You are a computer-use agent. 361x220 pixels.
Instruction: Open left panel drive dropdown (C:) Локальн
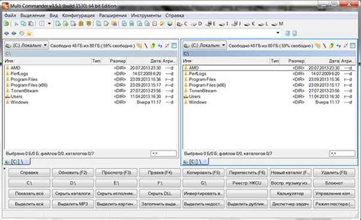(26, 45)
